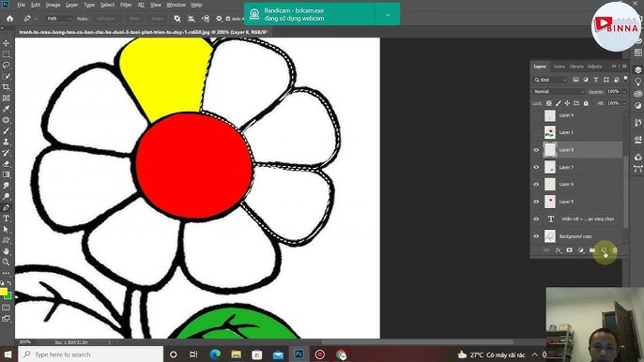This screenshot has height=362, width=644.
Task: Select the Frame tool
Action: click(x=6, y=98)
